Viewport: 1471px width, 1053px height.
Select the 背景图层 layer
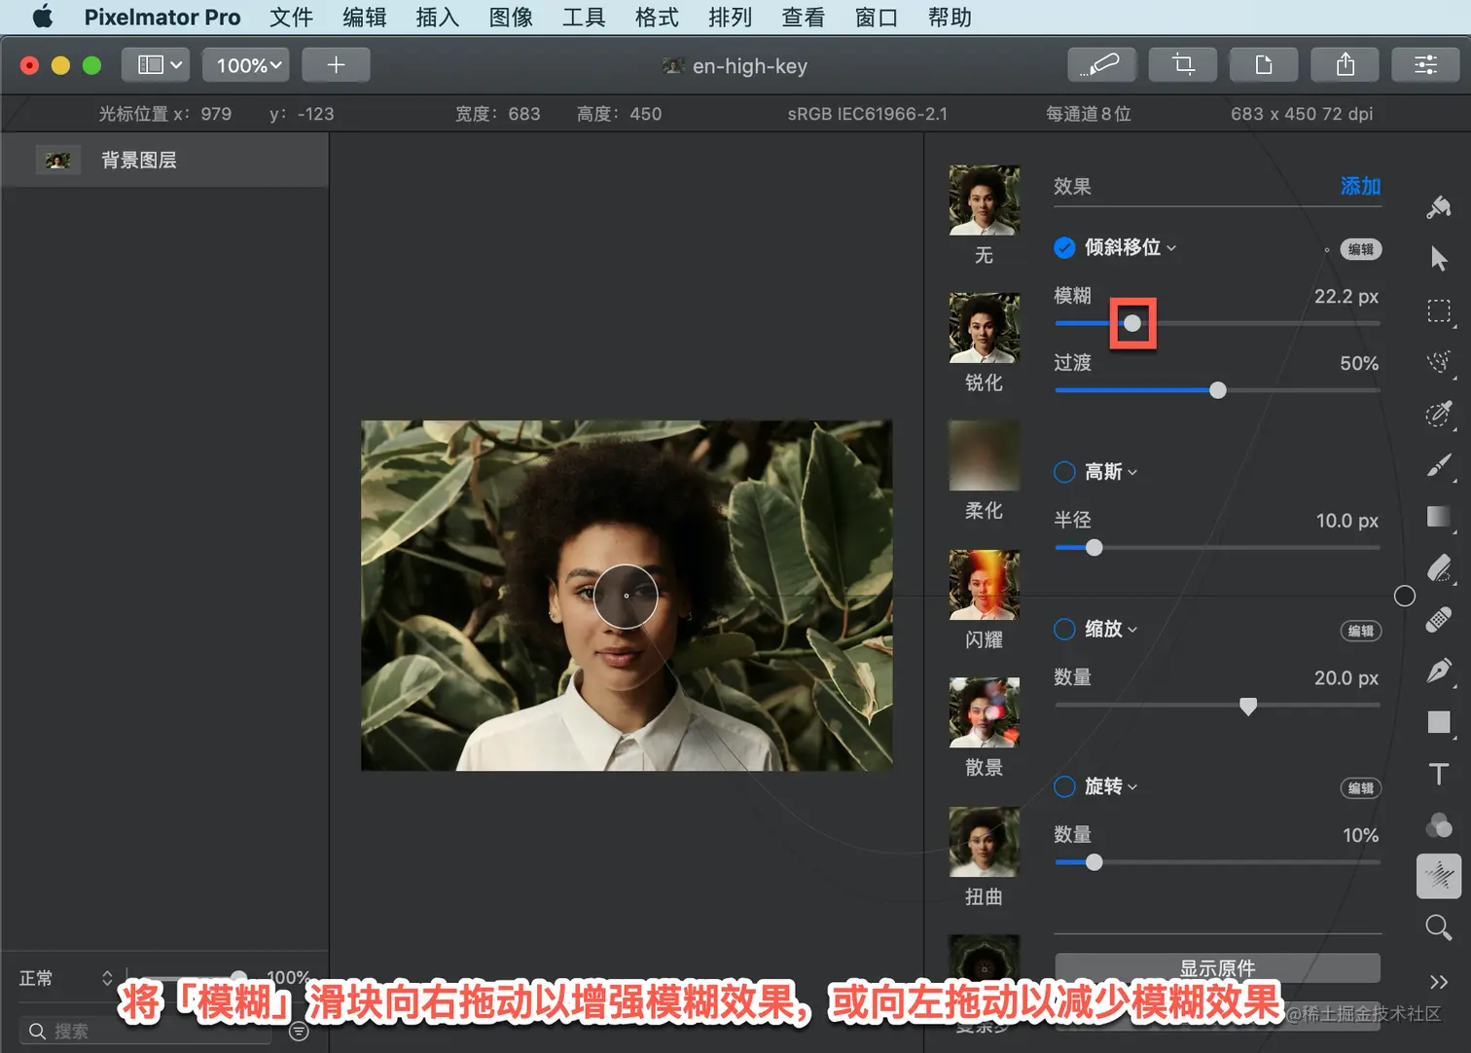164,160
